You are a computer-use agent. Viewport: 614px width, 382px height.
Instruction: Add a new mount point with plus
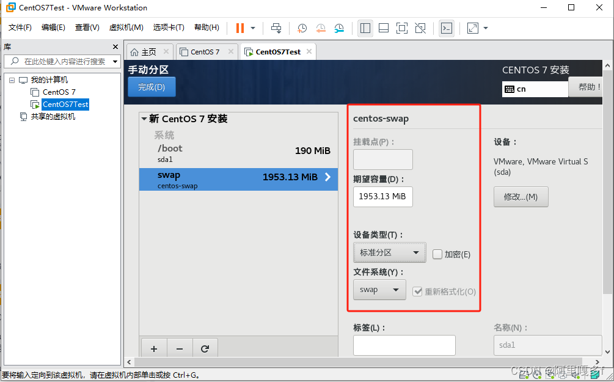click(154, 348)
